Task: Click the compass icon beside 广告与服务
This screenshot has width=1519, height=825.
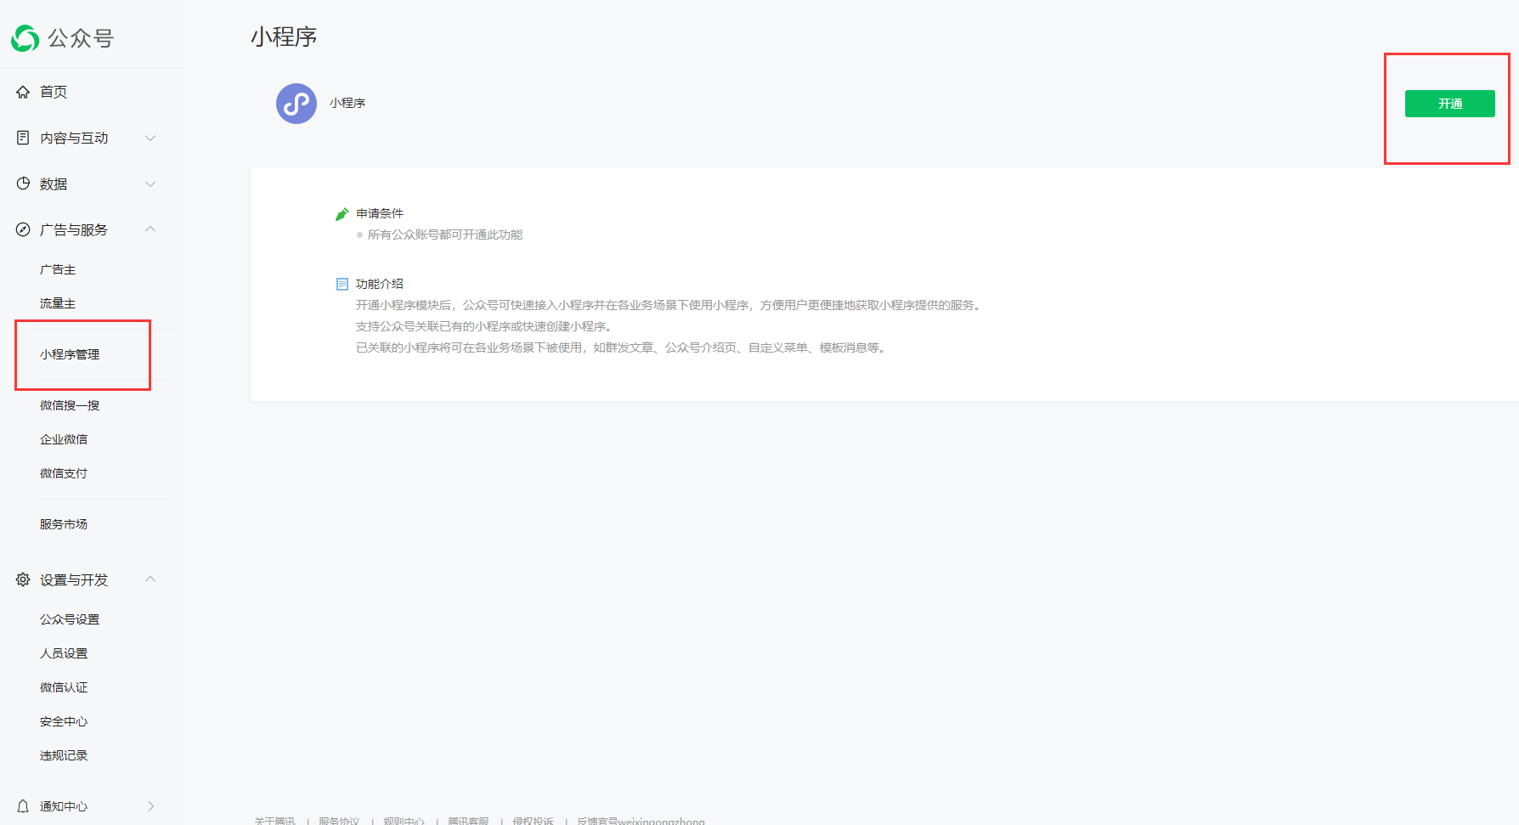Action: (23, 229)
